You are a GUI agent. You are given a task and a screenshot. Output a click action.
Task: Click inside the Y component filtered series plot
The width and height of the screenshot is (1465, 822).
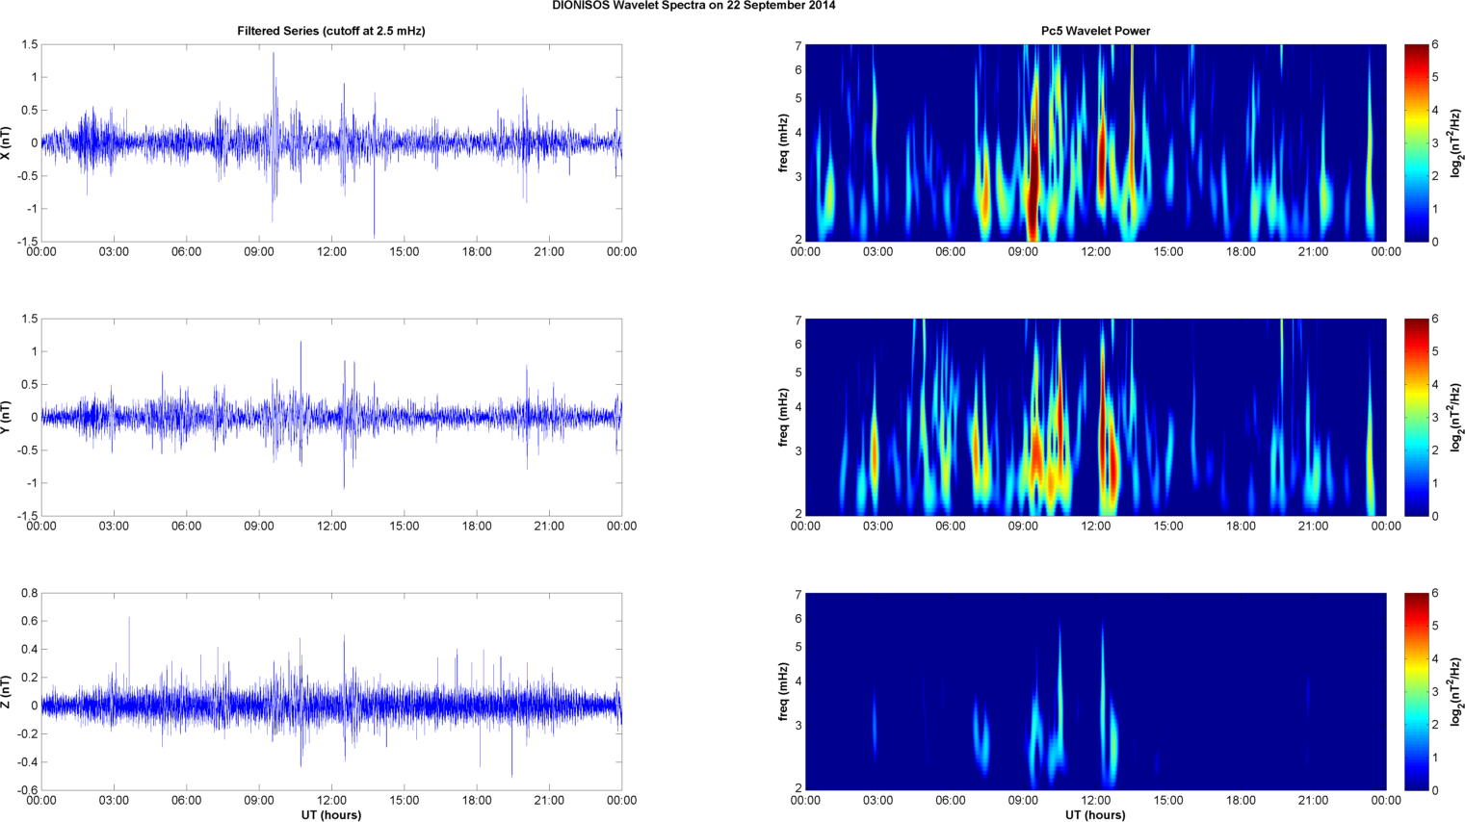[331, 417]
